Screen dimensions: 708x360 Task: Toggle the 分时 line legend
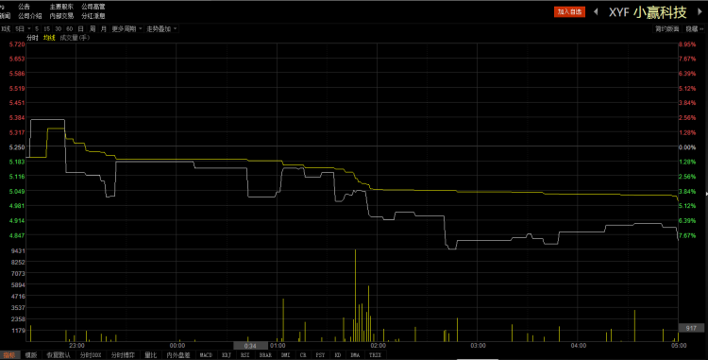(x=32, y=38)
